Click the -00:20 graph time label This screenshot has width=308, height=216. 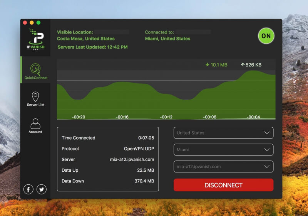coord(79,117)
